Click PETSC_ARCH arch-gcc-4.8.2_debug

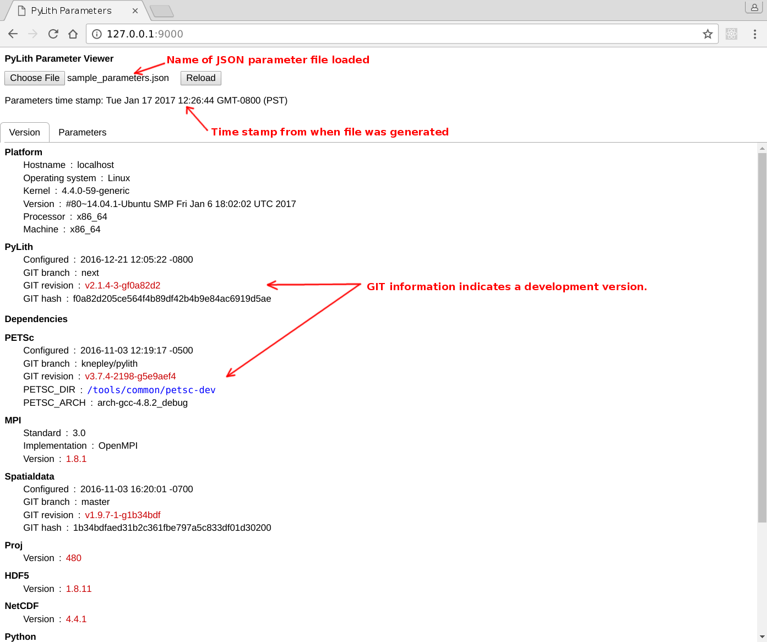pos(142,402)
